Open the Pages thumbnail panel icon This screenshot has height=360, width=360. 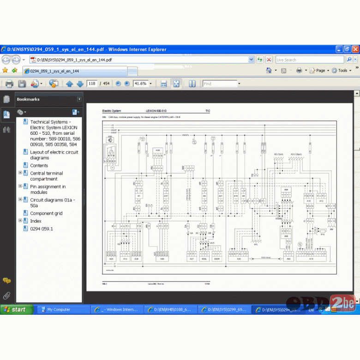pyautogui.click(x=6, y=99)
